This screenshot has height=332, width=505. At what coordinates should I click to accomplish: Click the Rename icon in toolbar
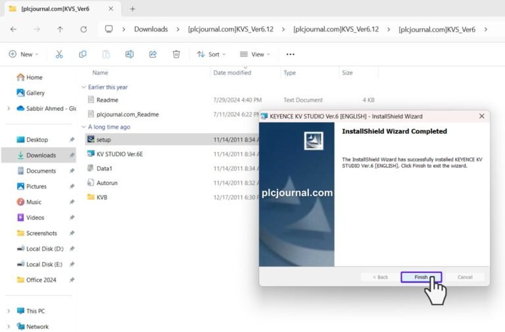pos(130,54)
